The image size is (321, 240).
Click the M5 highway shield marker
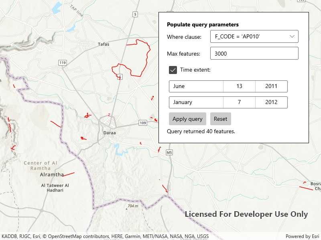(x=169, y=152)
